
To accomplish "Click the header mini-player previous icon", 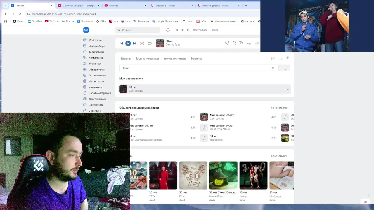I will [177, 30].
